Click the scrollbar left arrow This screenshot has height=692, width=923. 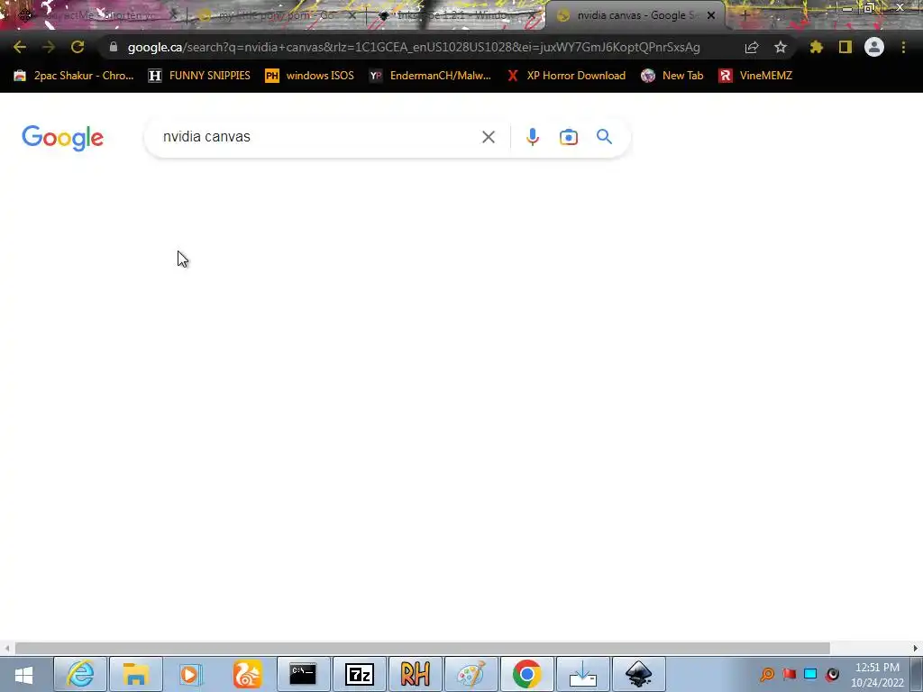click(x=7, y=648)
